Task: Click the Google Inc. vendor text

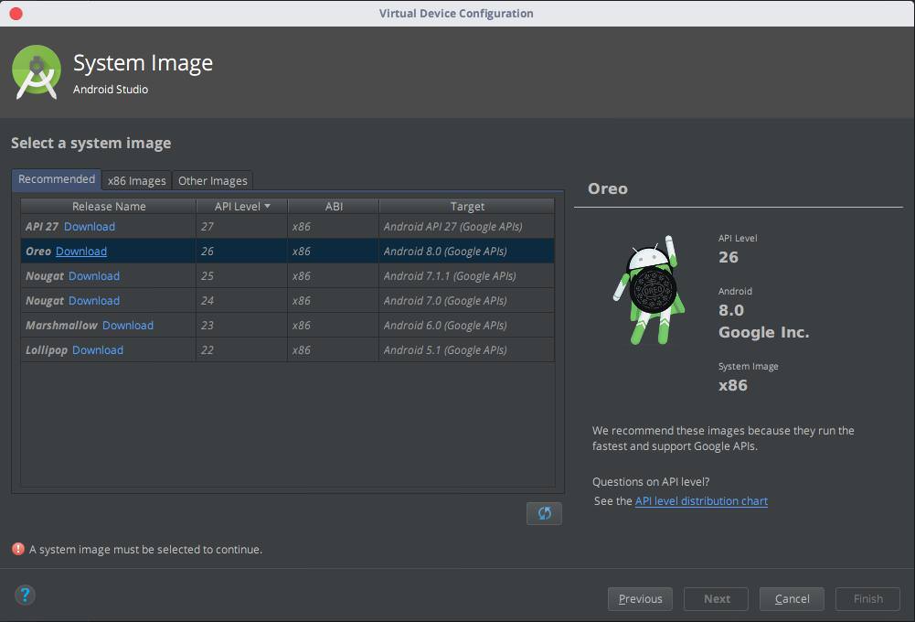Action: click(764, 332)
